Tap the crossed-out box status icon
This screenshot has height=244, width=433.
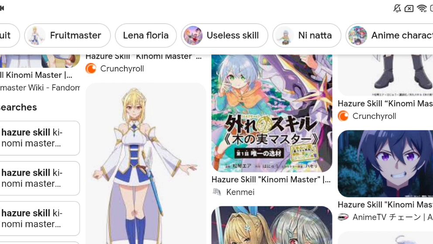[x=409, y=9]
